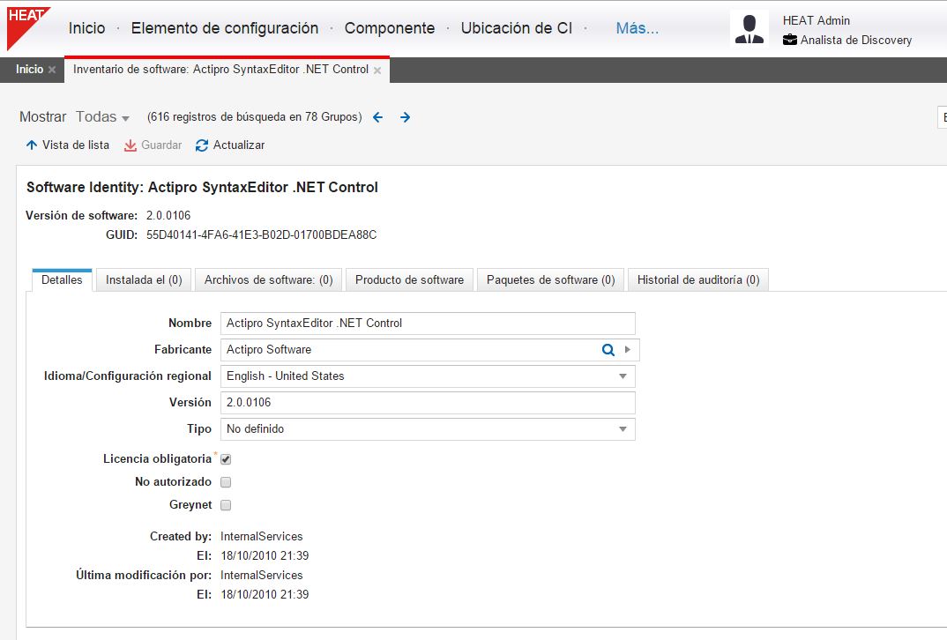Click the Fabricante go-to arrow icon
The height and width of the screenshot is (640, 947).
coord(628,350)
